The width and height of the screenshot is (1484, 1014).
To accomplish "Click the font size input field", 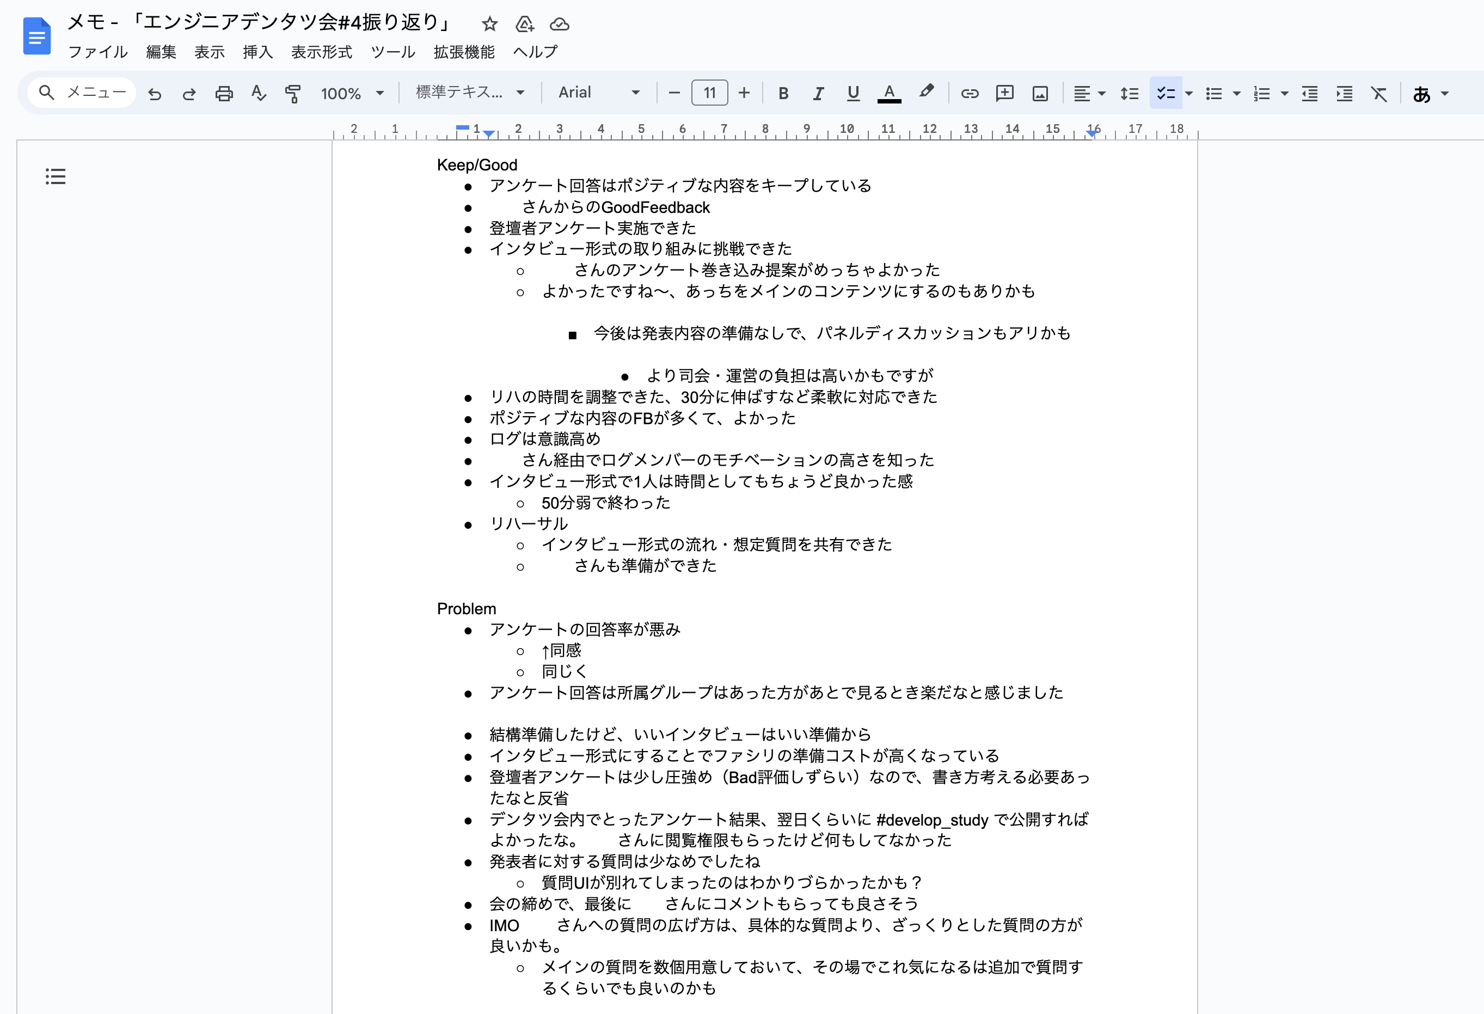I will click(709, 93).
